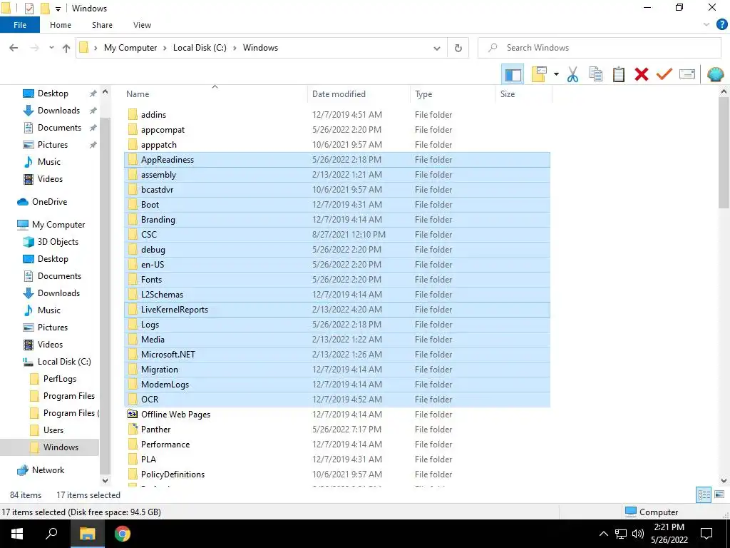This screenshot has height=548, width=730.
Task: Open pinned Music in quick access
Action: point(49,162)
